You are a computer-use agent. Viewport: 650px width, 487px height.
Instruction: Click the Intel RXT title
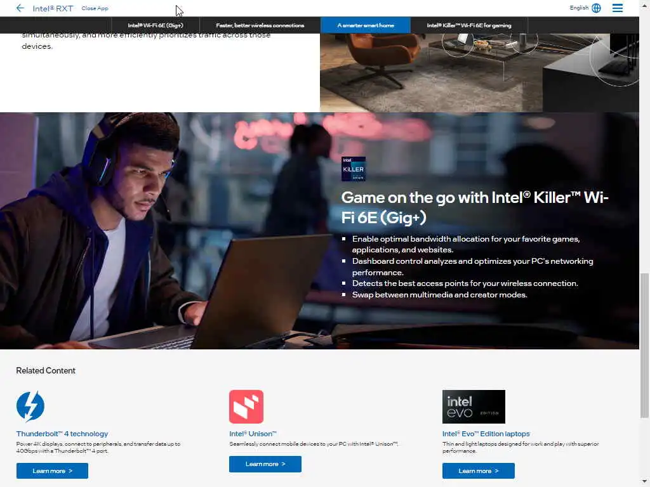point(53,8)
